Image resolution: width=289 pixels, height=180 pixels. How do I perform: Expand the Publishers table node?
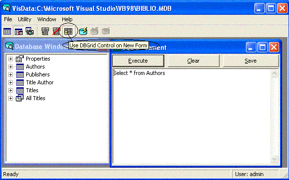pos(10,75)
